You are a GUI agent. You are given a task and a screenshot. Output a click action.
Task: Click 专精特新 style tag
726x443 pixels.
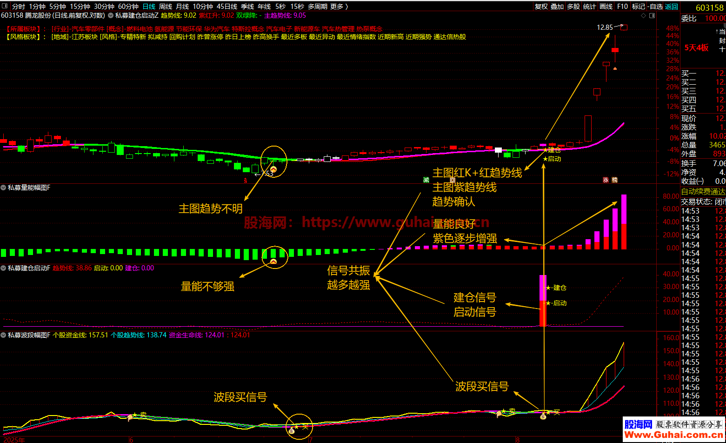(134, 37)
